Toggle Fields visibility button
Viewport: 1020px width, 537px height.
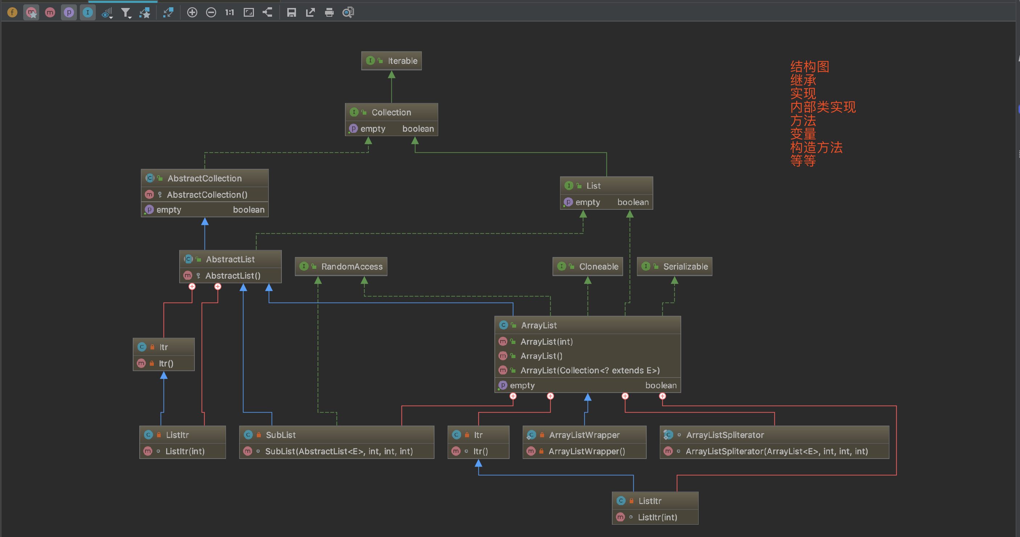(x=12, y=12)
